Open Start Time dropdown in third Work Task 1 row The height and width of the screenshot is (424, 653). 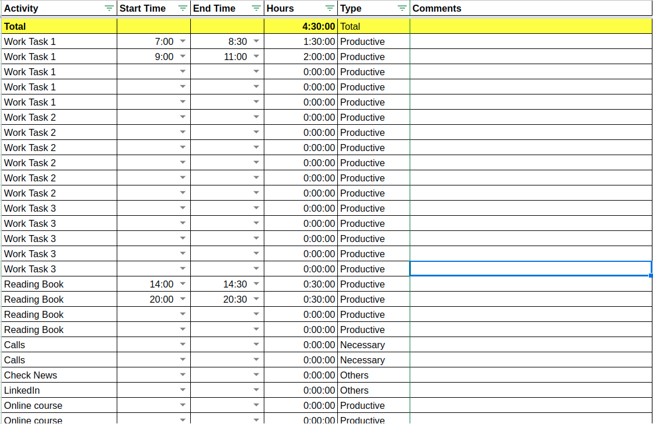click(183, 71)
